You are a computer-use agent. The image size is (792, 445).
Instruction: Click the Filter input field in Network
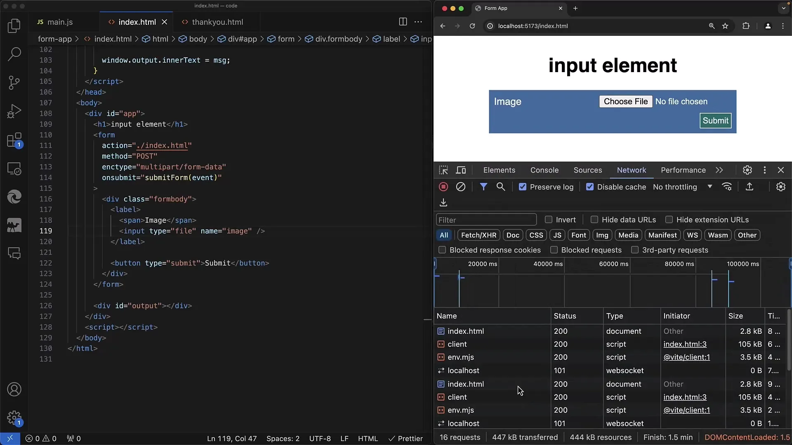tap(486, 220)
